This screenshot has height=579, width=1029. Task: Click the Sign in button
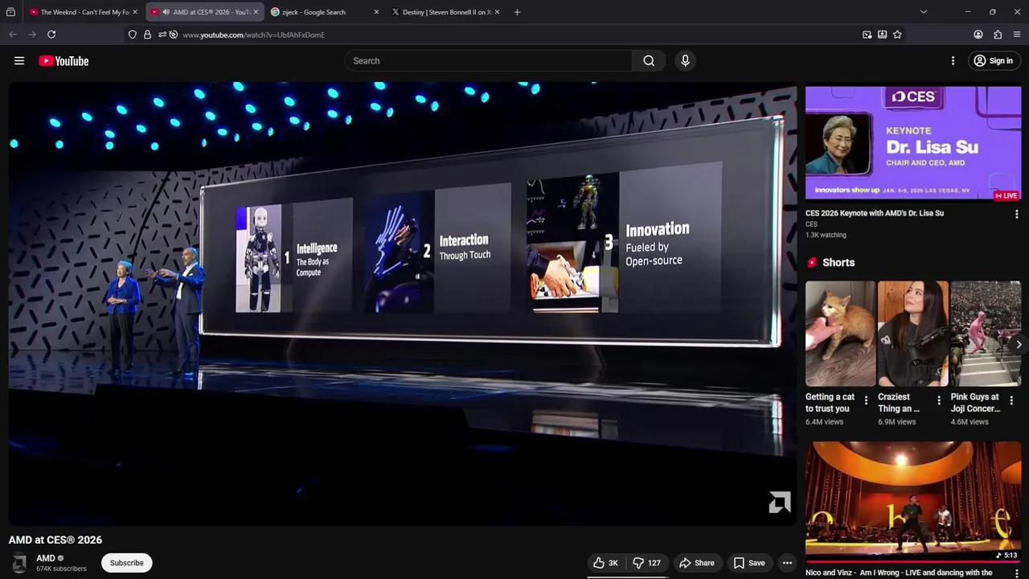tap(994, 60)
